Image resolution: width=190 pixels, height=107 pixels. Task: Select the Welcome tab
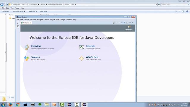tap(26, 23)
